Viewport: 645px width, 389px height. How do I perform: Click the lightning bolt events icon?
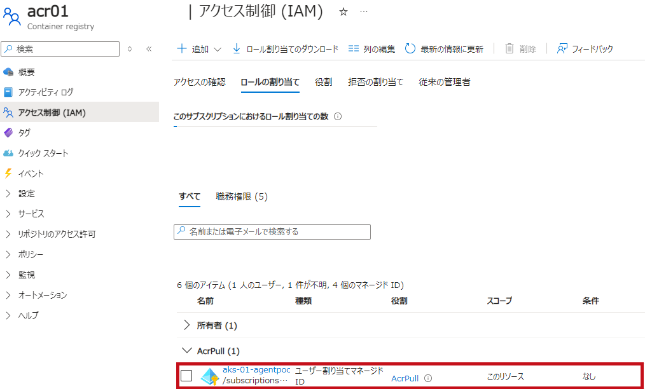(x=8, y=173)
